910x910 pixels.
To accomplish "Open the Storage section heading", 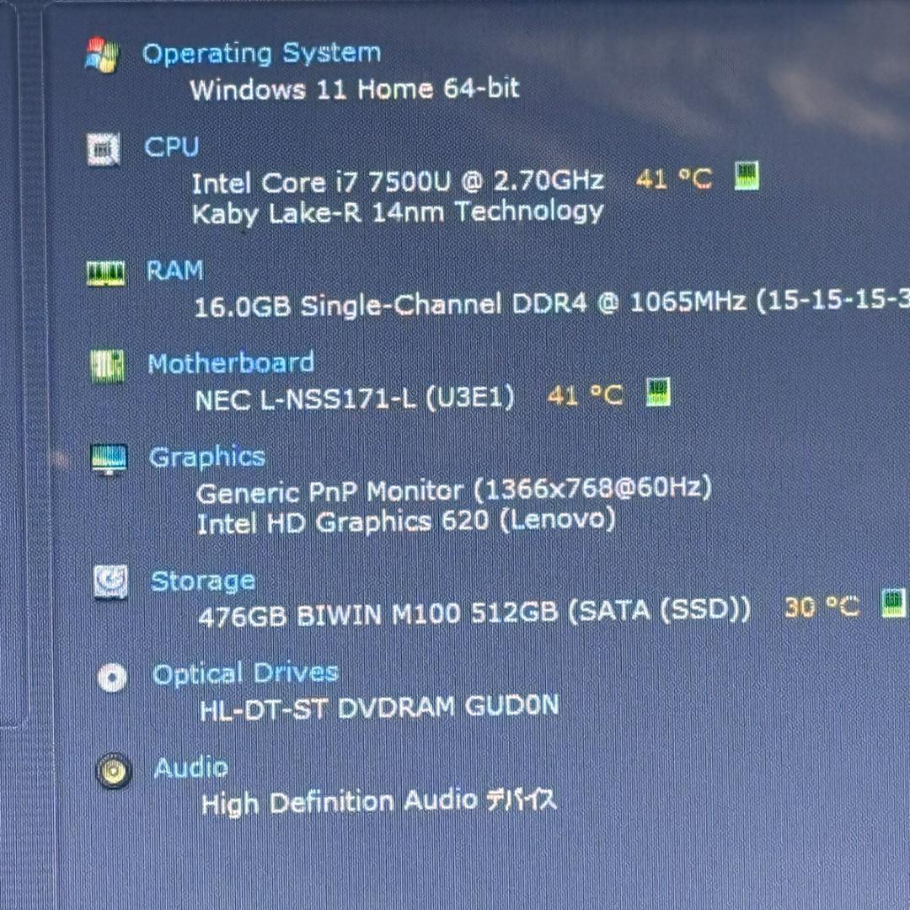I will pos(202,581).
